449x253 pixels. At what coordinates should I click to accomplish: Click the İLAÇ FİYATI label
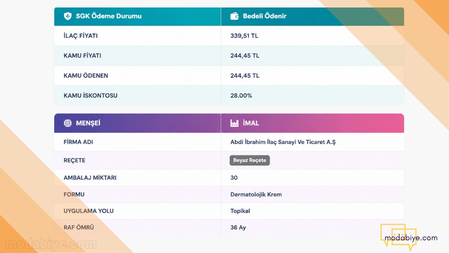pos(80,36)
